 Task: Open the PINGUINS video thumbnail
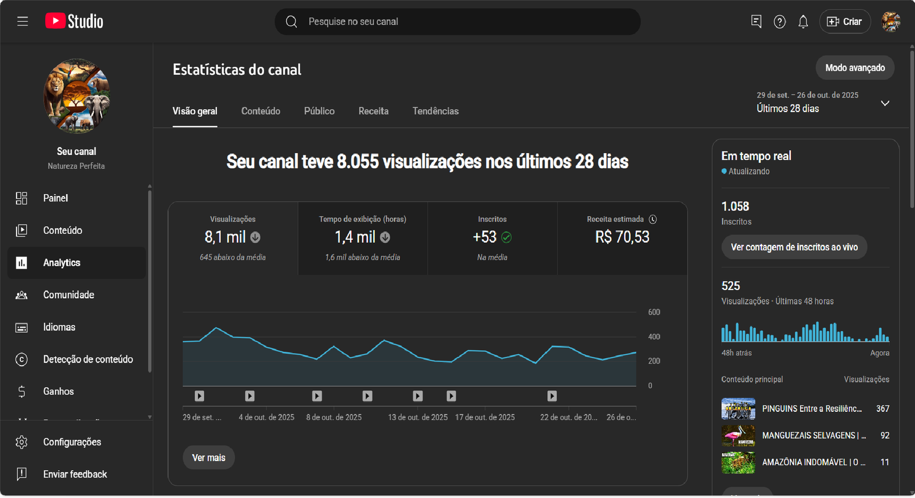point(738,409)
